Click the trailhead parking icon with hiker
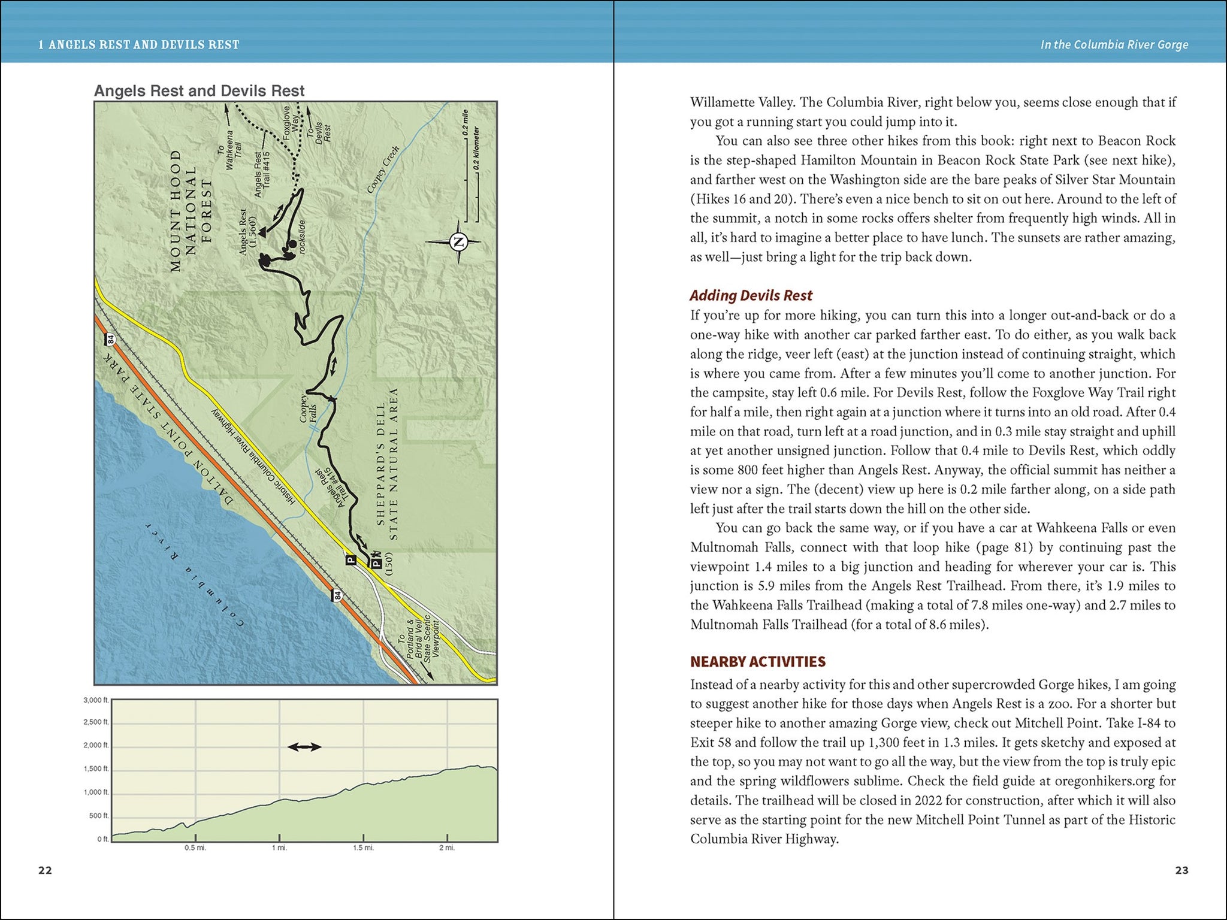Image resolution: width=1227 pixels, height=920 pixels. click(x=376, y=563)
